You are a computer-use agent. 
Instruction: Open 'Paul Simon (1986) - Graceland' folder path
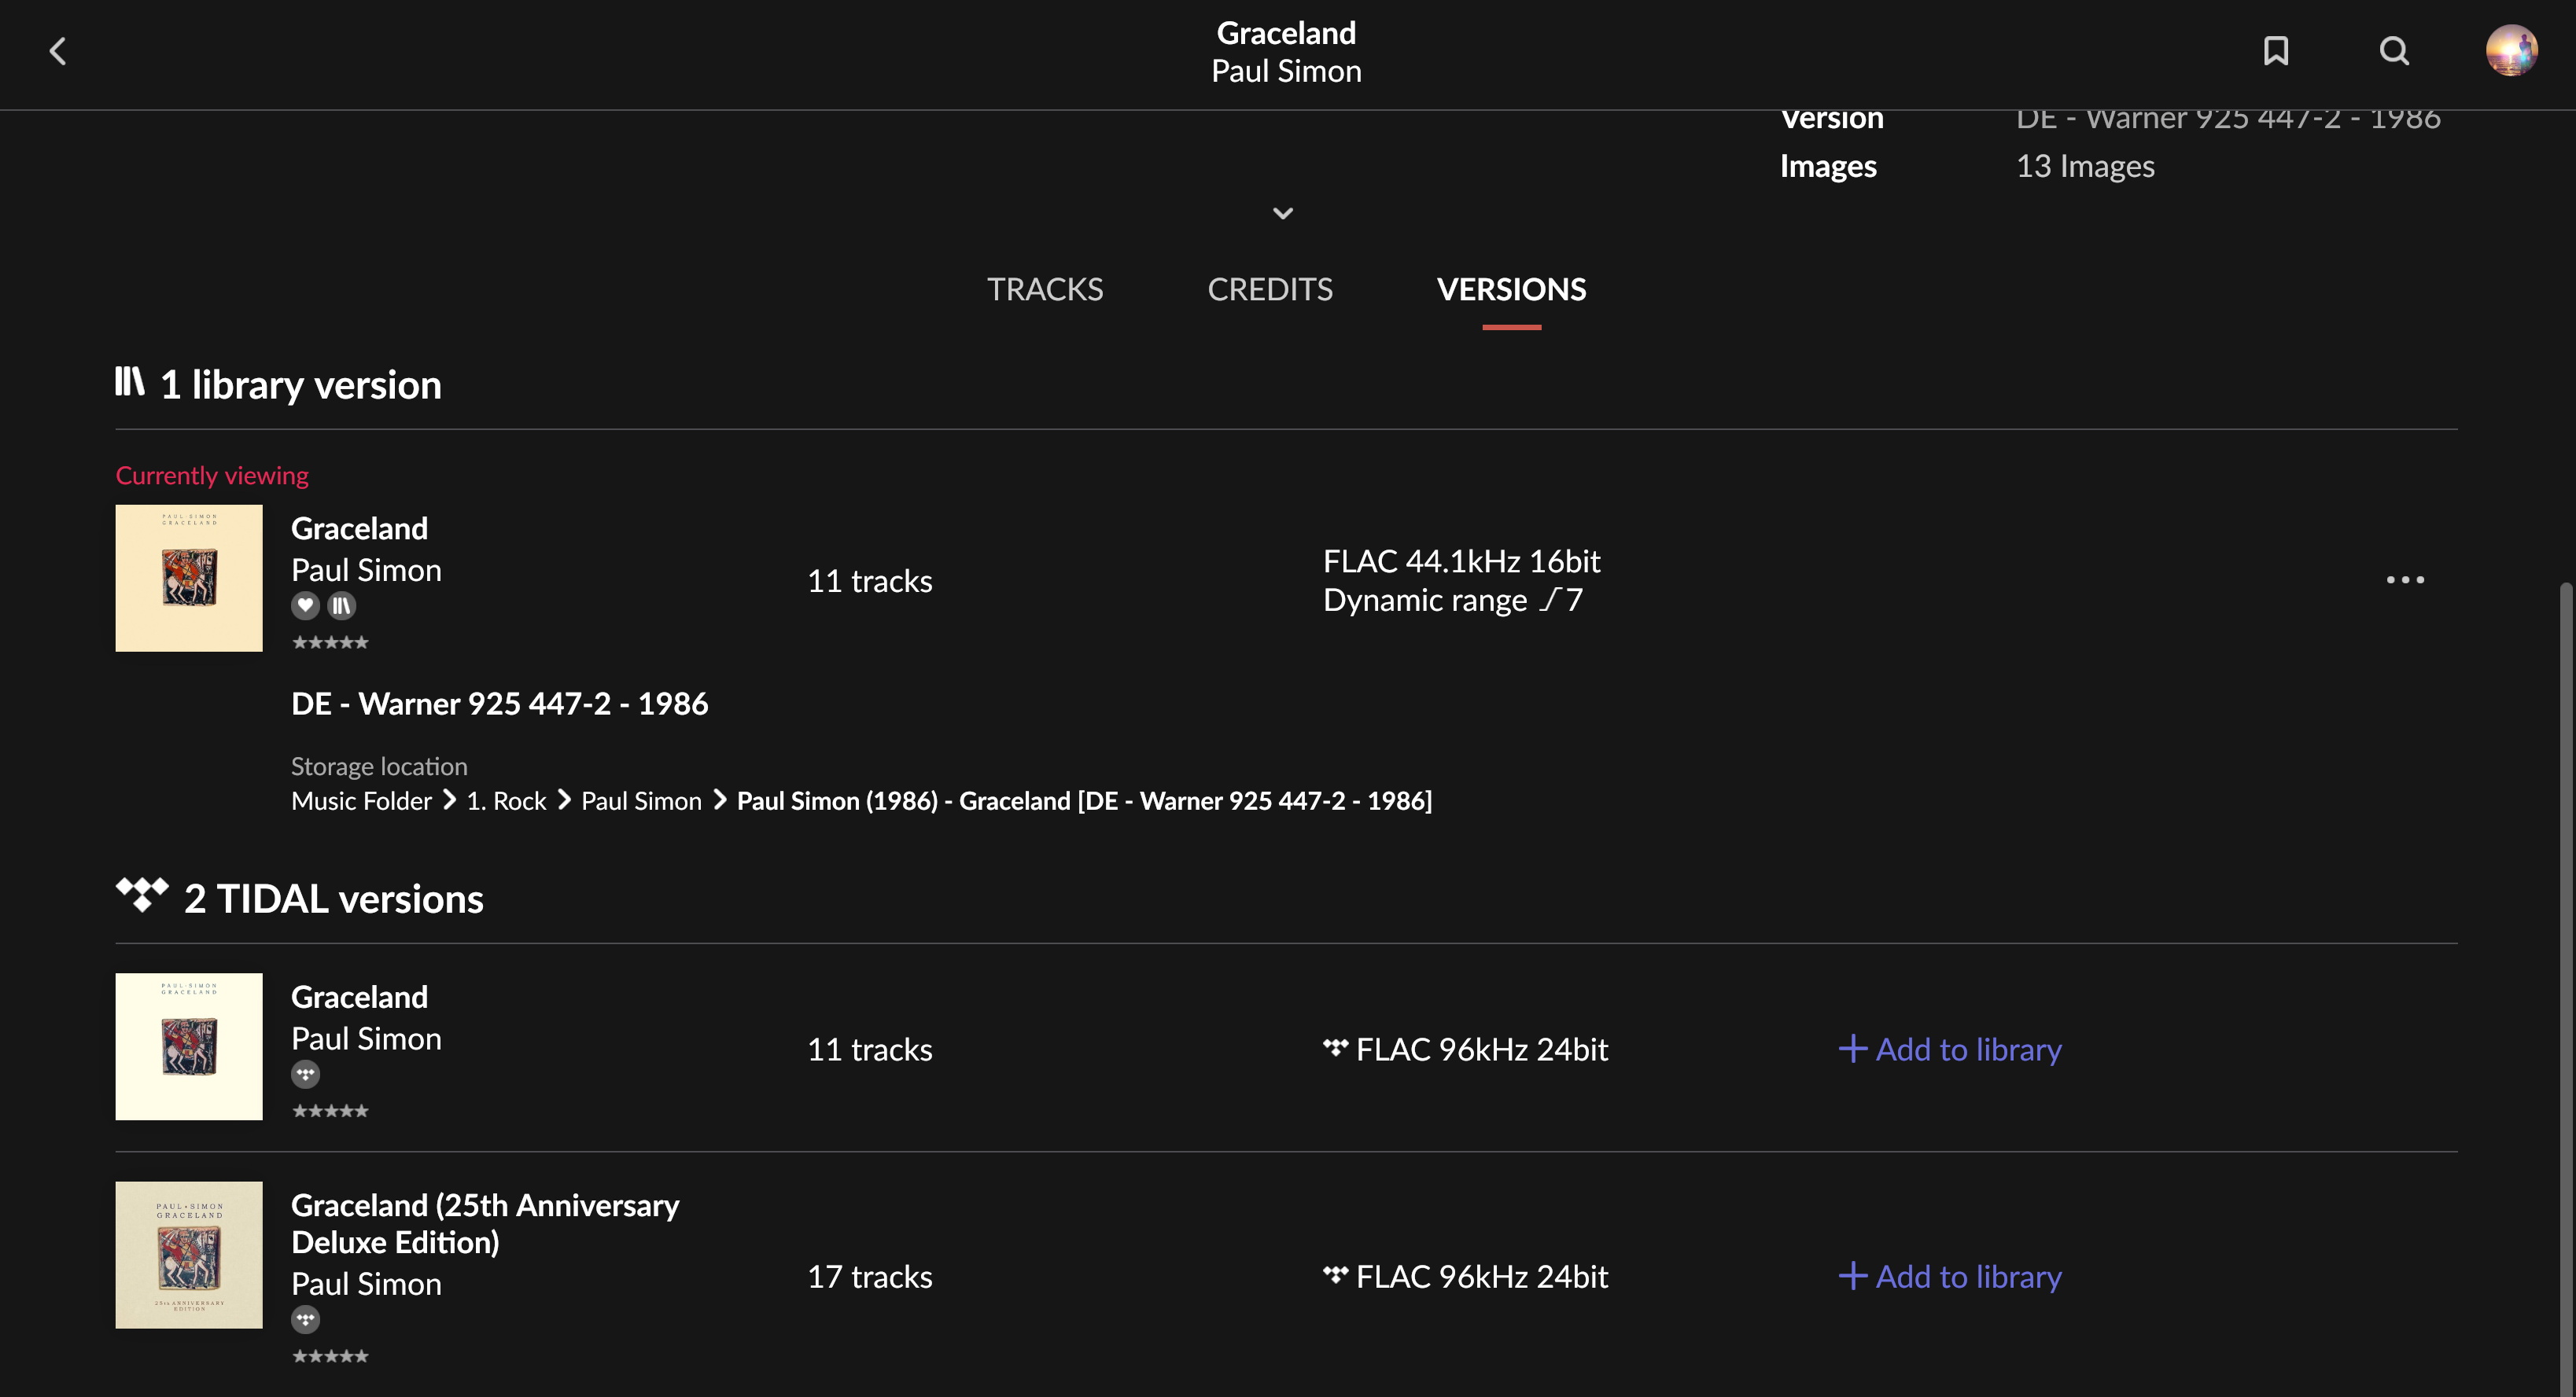(1084, 800)
